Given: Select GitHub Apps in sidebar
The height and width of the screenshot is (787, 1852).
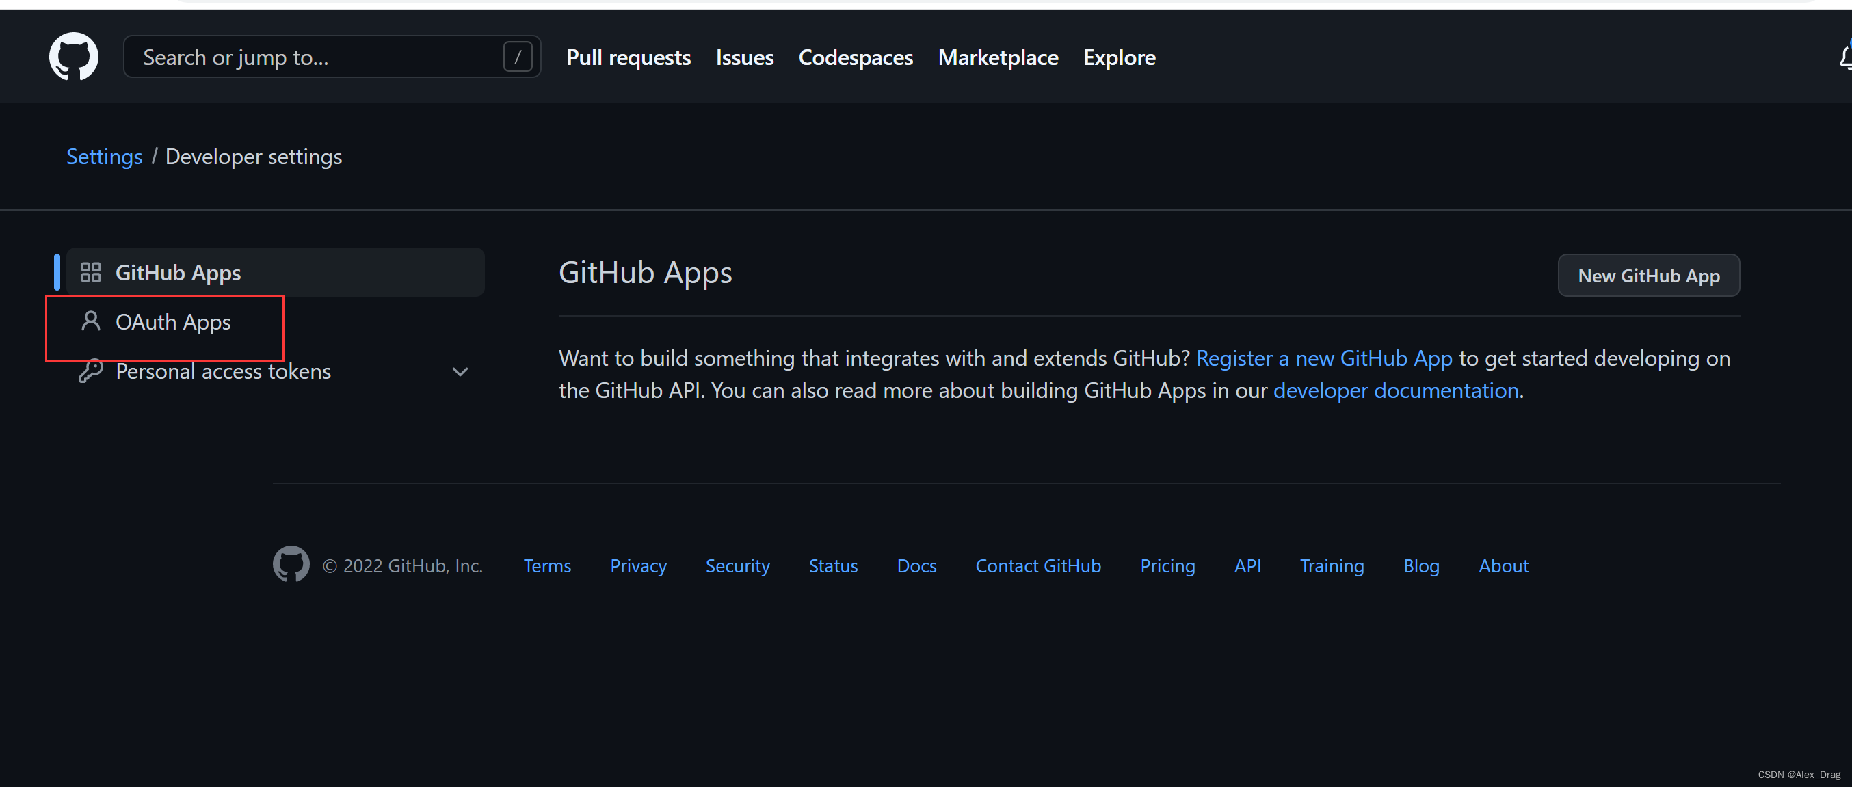Looking at the screenshot, I should [x=276, y=272].
